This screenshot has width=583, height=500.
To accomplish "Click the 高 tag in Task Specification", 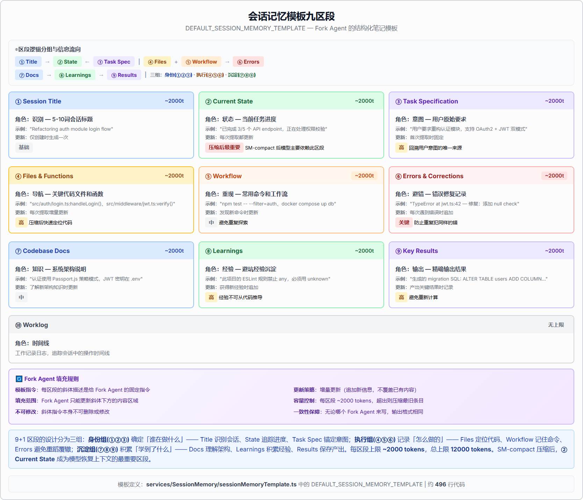I will point(402,147).
